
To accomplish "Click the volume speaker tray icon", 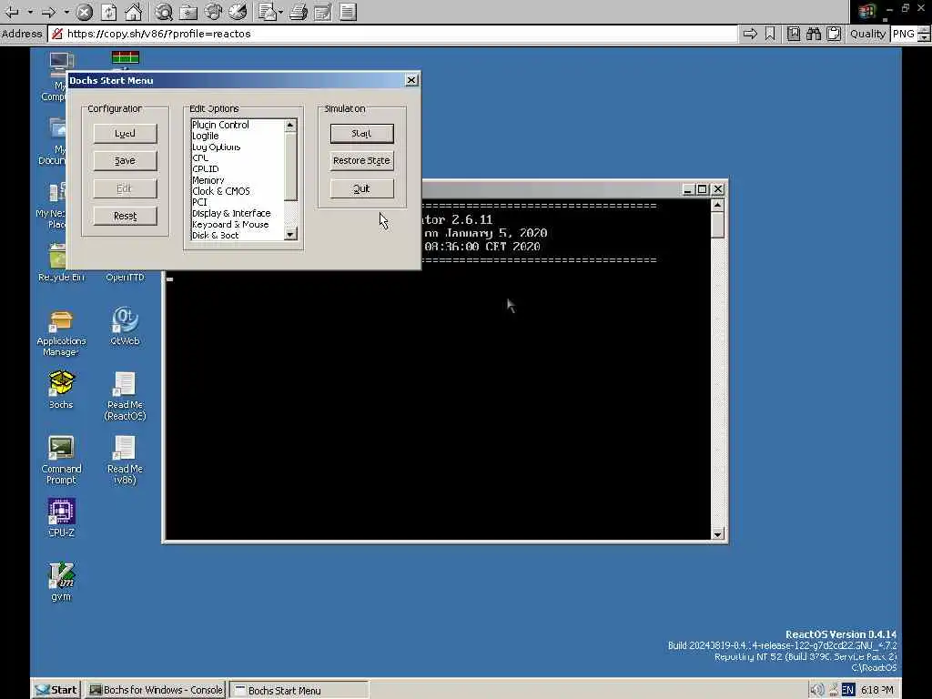I will point(816,690).
